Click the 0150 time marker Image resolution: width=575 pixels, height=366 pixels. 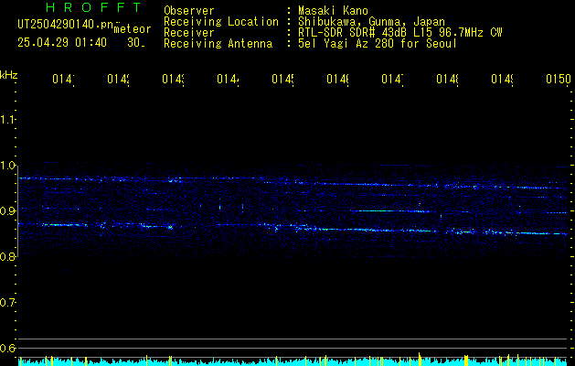(559, 80)
